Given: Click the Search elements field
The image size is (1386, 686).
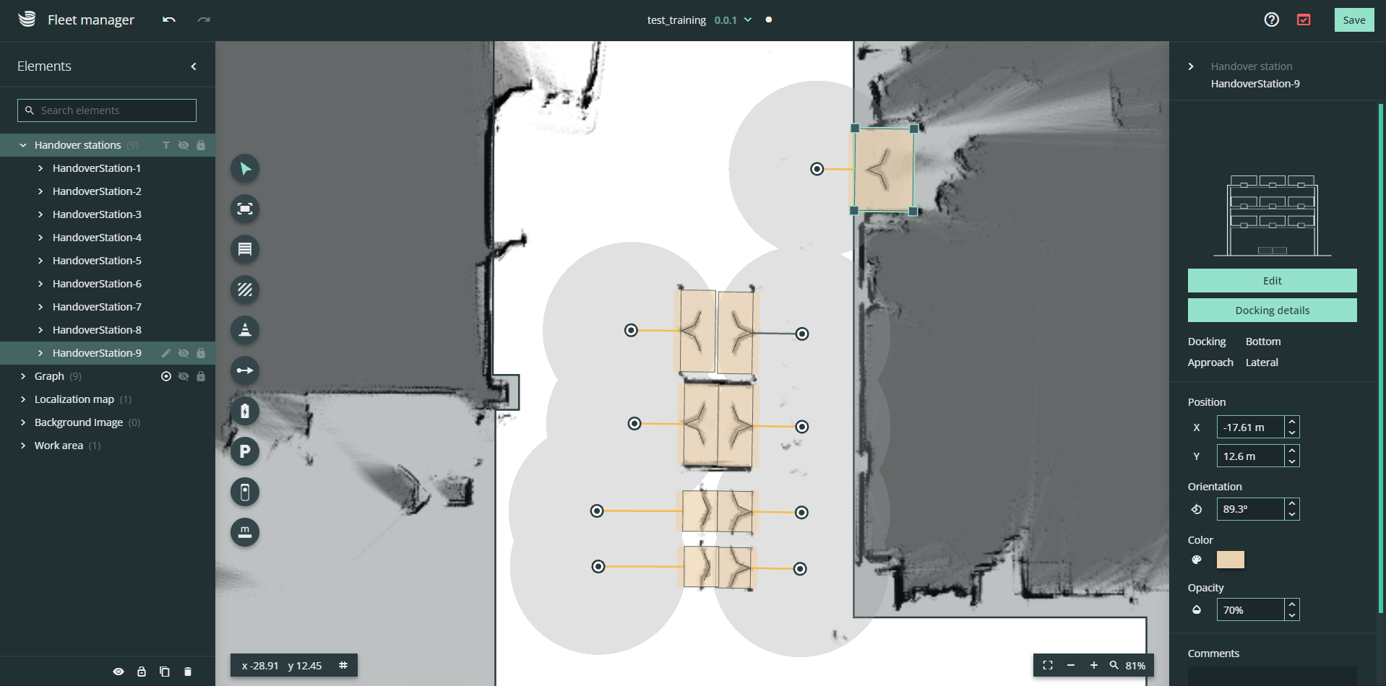Looking at the screenshot, I should coord(107,110).
